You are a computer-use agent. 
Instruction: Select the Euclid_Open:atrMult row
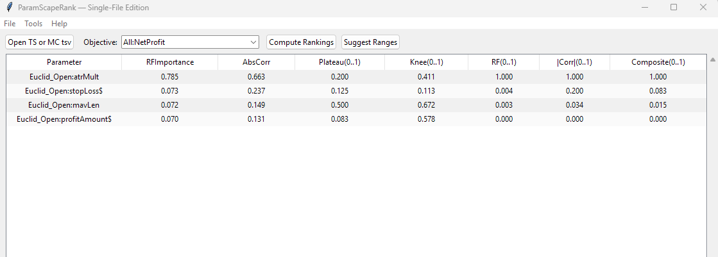[64, 77]
